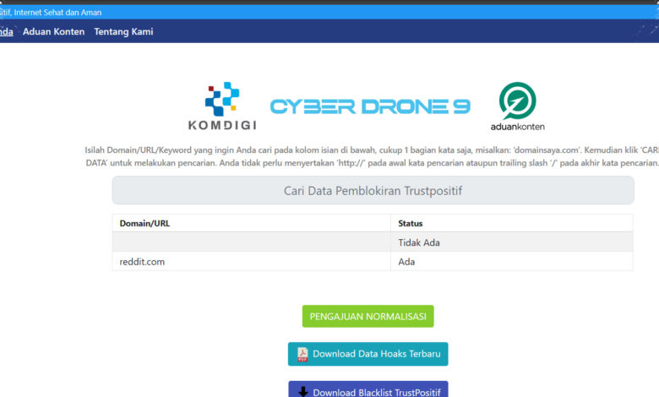Click Download Data Hoaks Terbaru button
Image resolution: width=659 pixels, height=397 pixels.
coord(368,354)
